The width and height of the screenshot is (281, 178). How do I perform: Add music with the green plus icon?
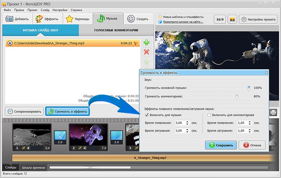146,42
